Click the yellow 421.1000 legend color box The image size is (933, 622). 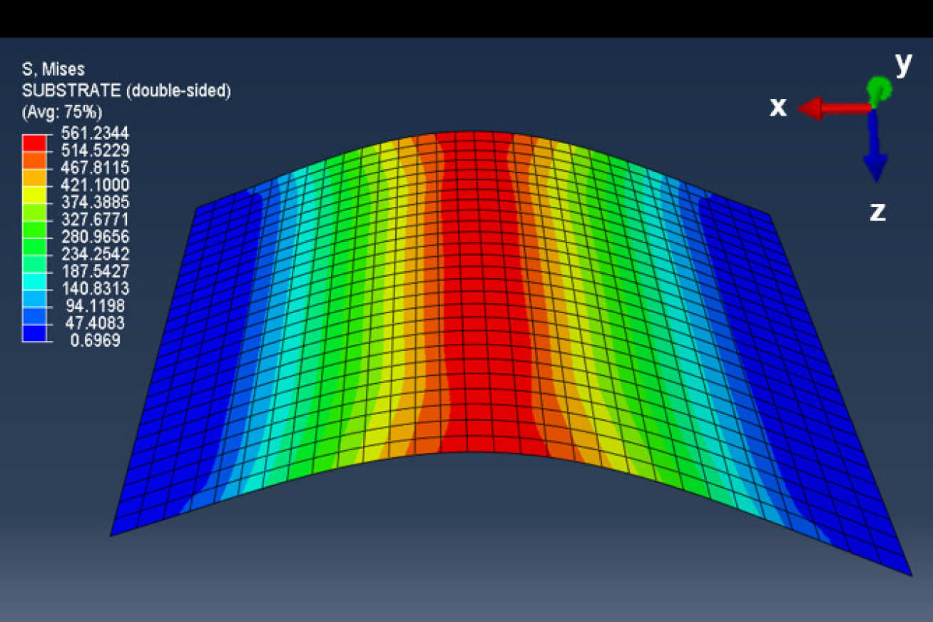pos(33,193)
